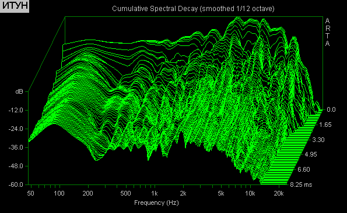Click the 1k frequency tick label
Viewport: 347px width, 213px height.
point(154,193)
